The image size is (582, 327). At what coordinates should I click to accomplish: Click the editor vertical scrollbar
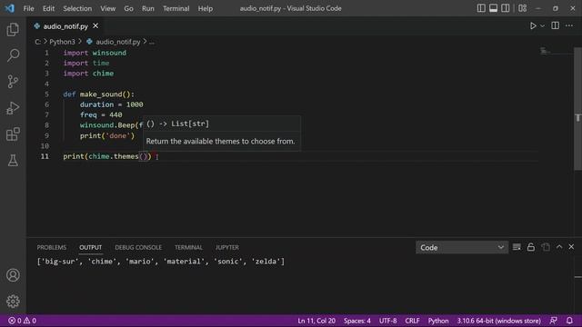(578, 109)
